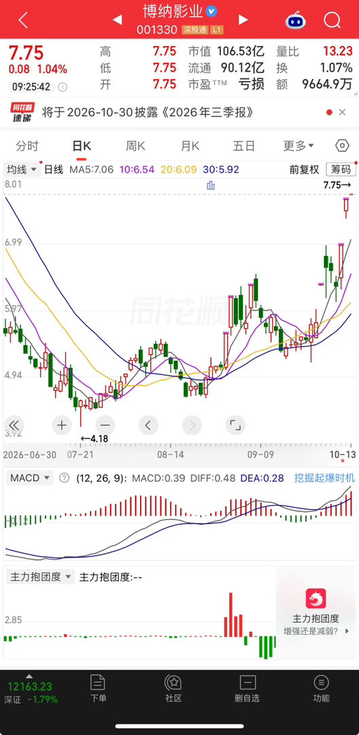Tap the current price 7.75 in header
Viewport: 359px width, 735px height.
click(27, 52)
